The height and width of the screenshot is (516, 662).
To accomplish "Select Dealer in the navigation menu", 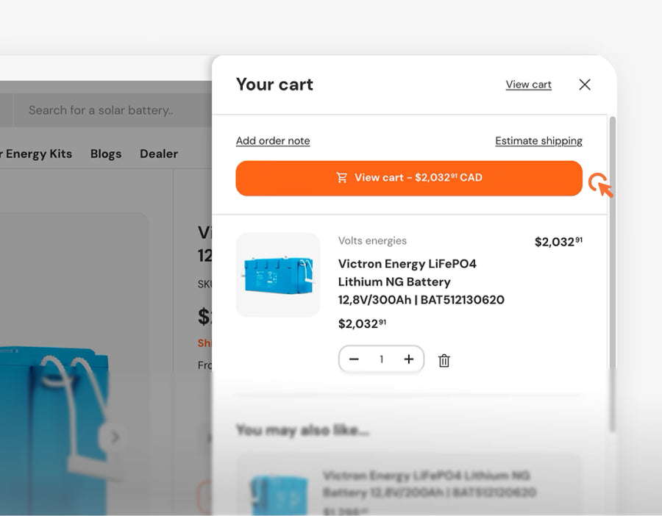I will [158, 154].
